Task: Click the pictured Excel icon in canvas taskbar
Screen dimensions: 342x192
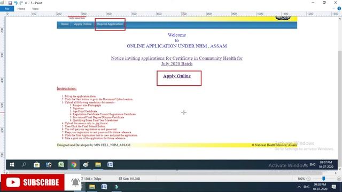Action: click(61, 165)
